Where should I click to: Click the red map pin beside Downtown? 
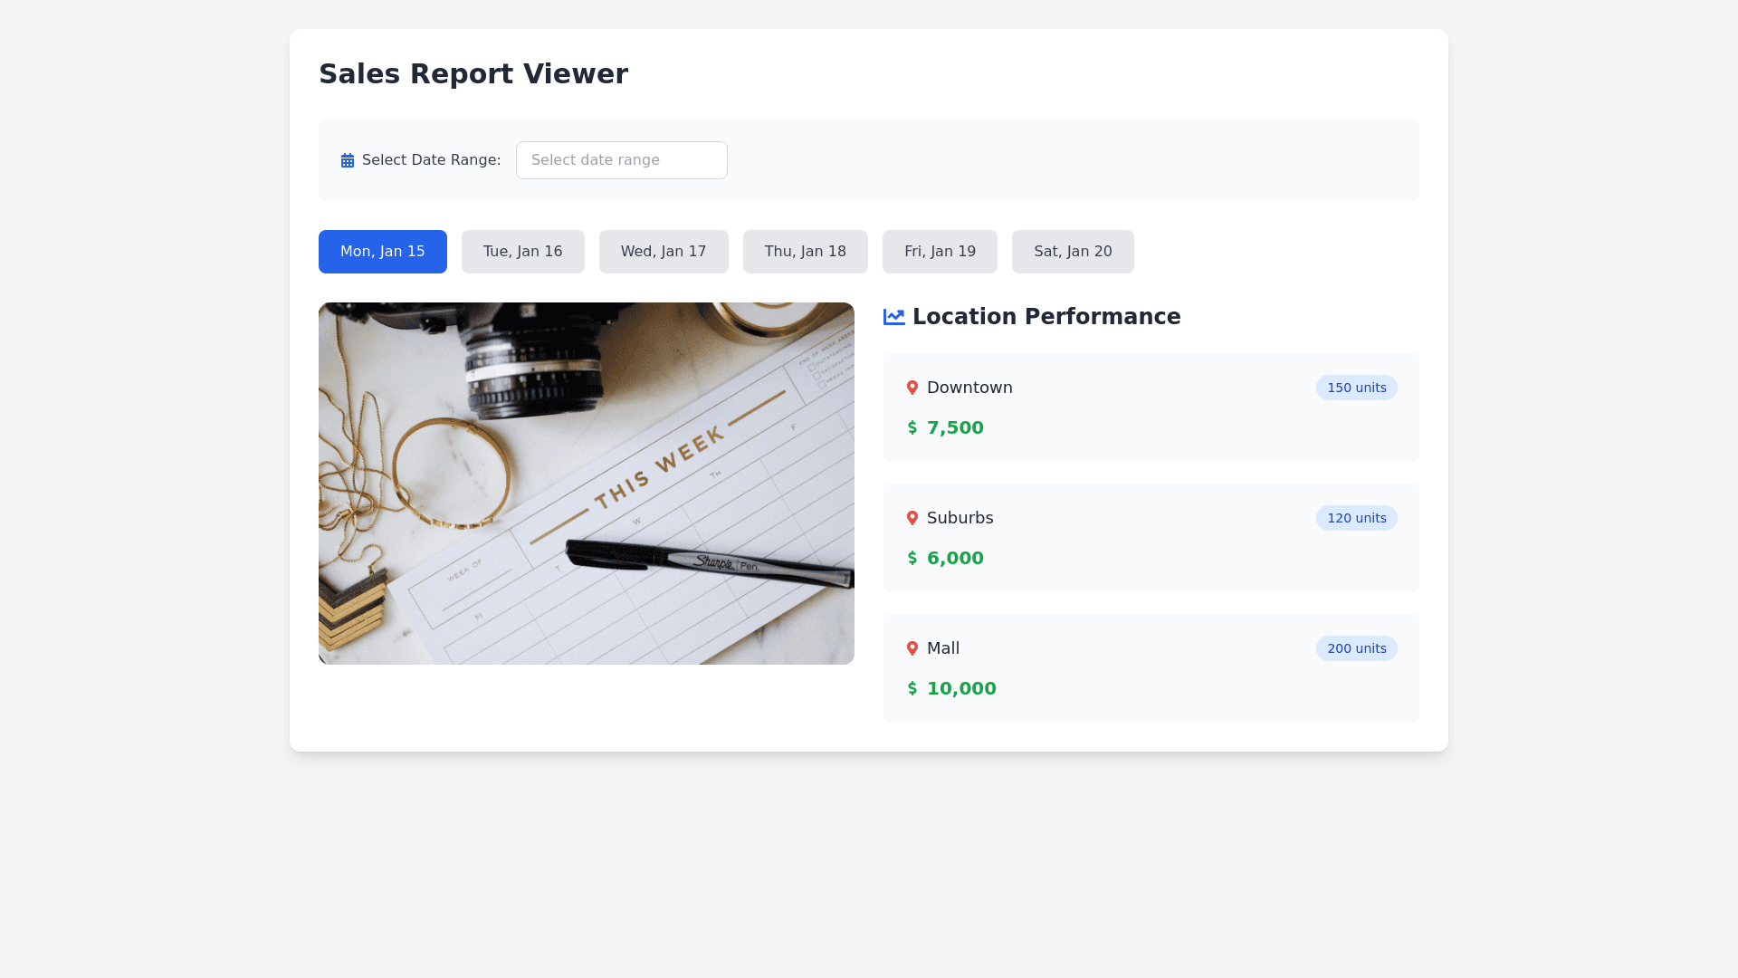click(x=912, y=388)
